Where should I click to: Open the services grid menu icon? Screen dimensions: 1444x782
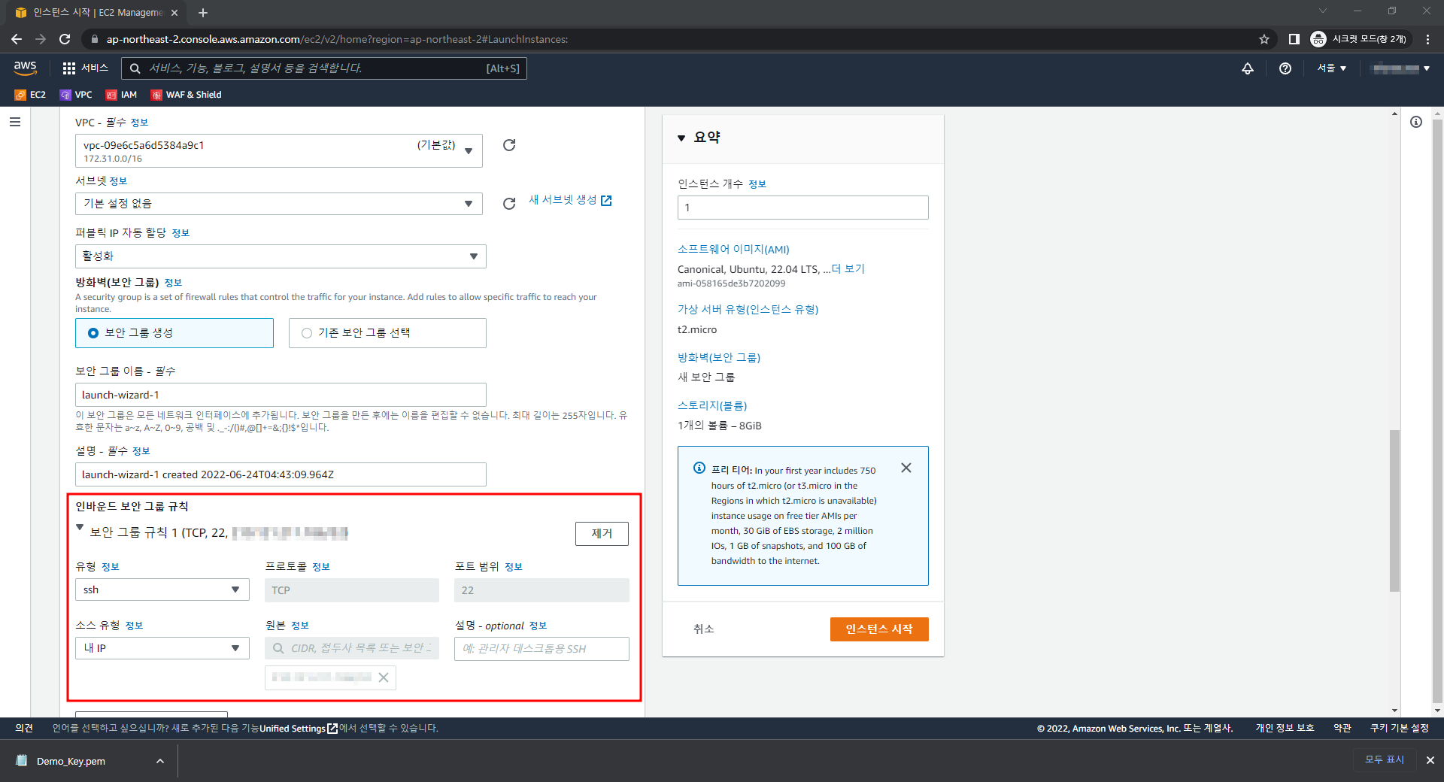pos(68,68)
